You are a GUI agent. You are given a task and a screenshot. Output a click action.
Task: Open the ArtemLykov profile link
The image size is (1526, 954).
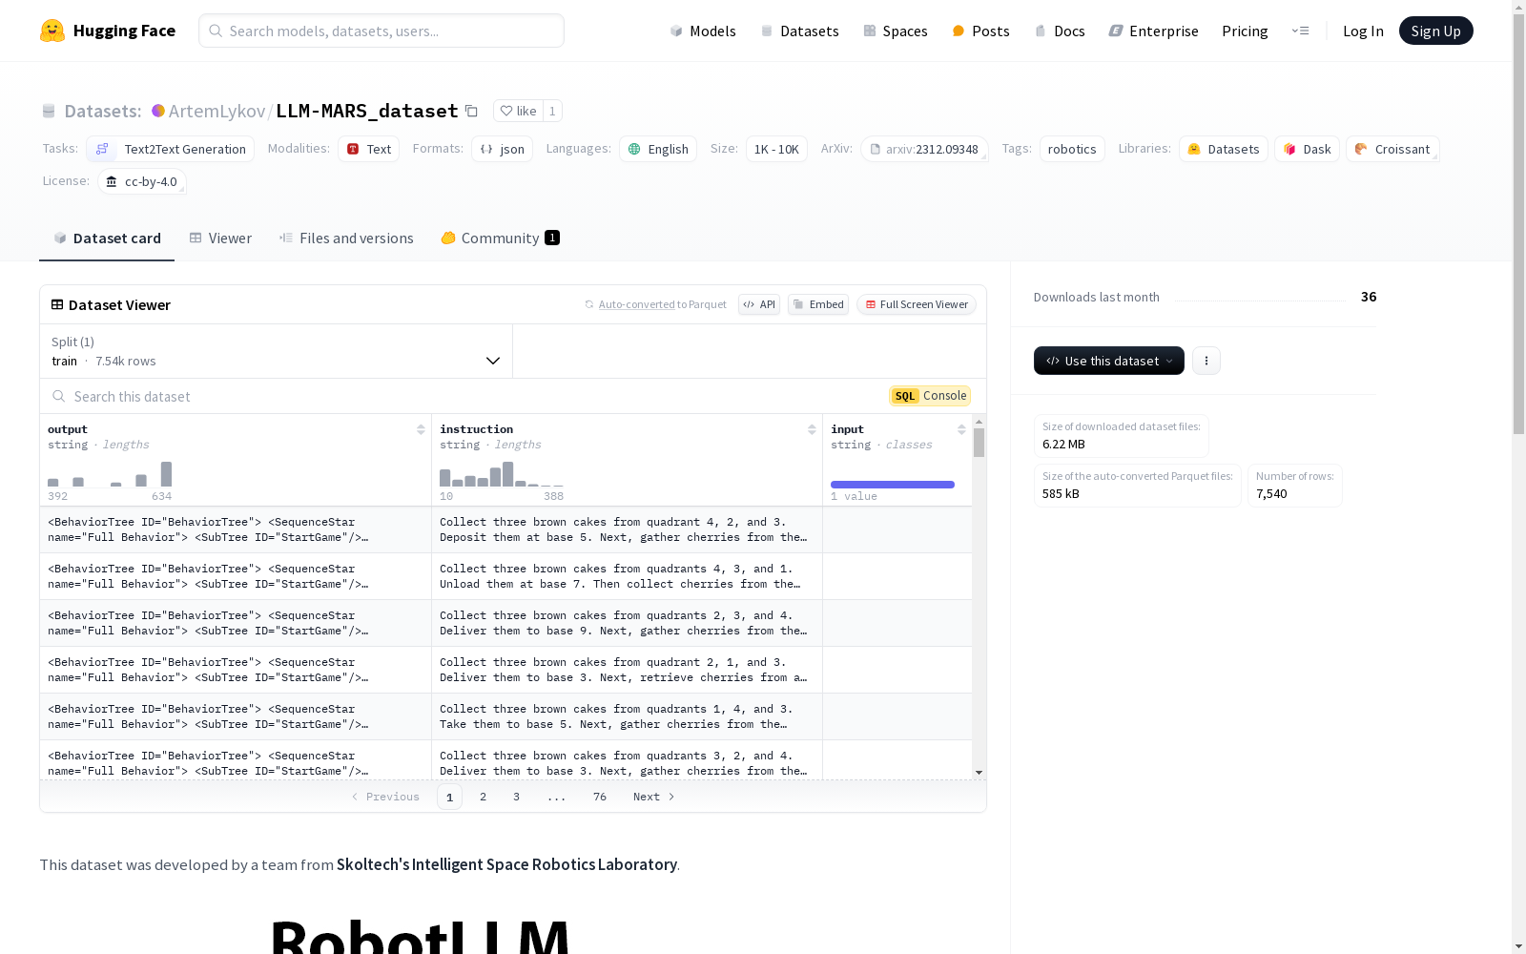217,111
